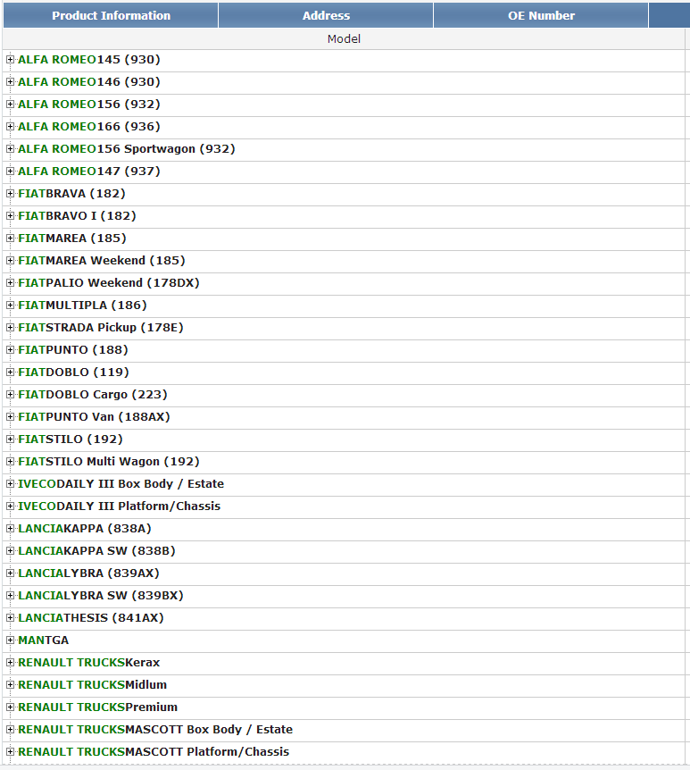This screenshot has width=690, height=770.
Task: Expand the RENAULT TRUCKS Midlum node
Action: 10,685
